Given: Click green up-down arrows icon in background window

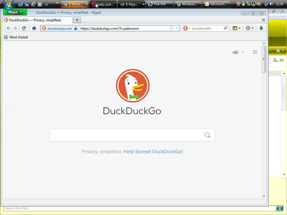Looking at the screenshot, I should (282, 60).
